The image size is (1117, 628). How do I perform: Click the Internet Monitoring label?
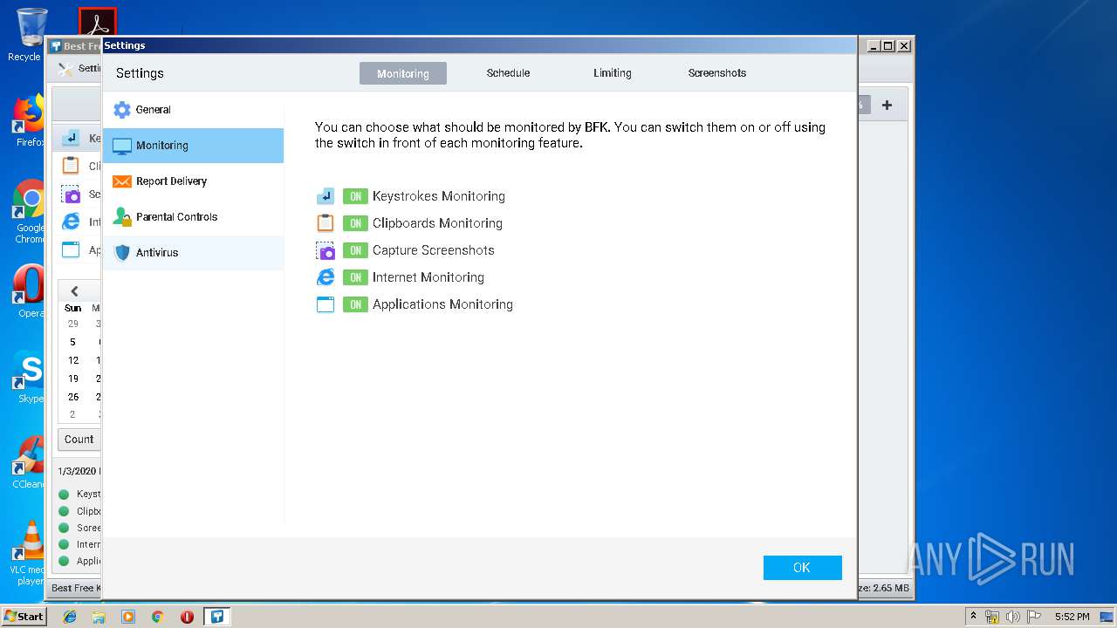[x=428, y=277]
